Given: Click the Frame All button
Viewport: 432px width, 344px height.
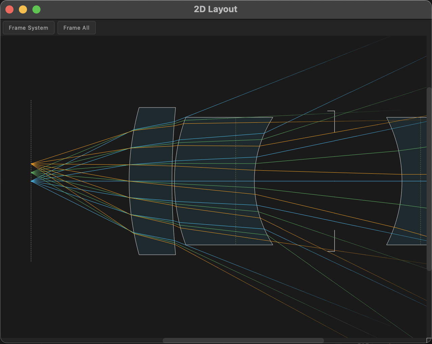Looking at the screenshot, I should (x=76, y=27).
